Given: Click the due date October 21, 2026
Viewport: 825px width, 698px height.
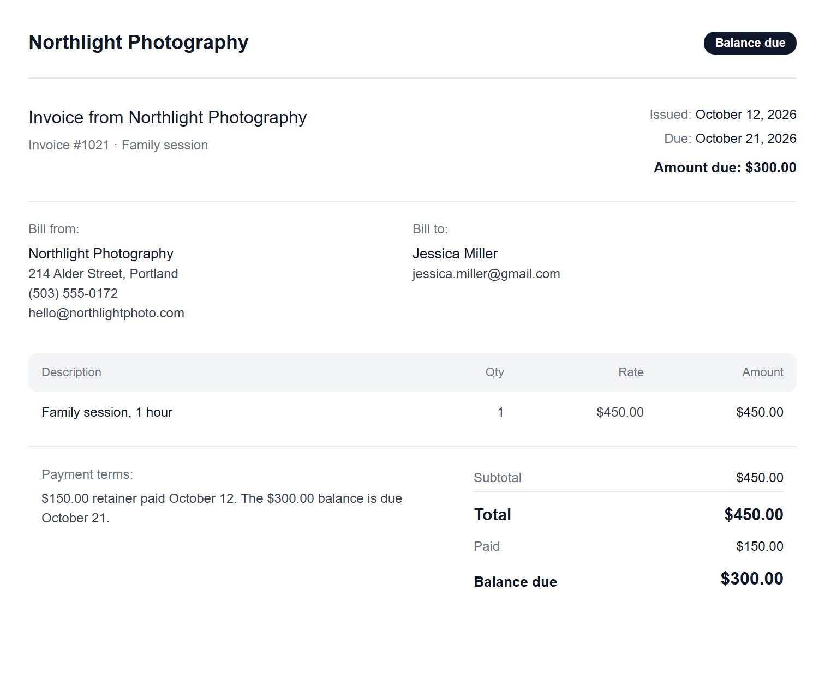Looking at the screenshot, I should point(746,139).
